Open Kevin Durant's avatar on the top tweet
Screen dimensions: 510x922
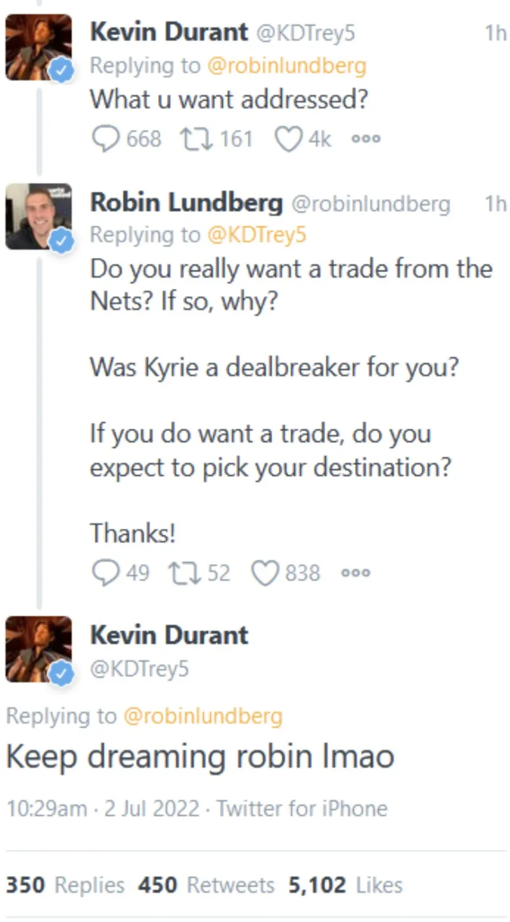pos(38,47)
